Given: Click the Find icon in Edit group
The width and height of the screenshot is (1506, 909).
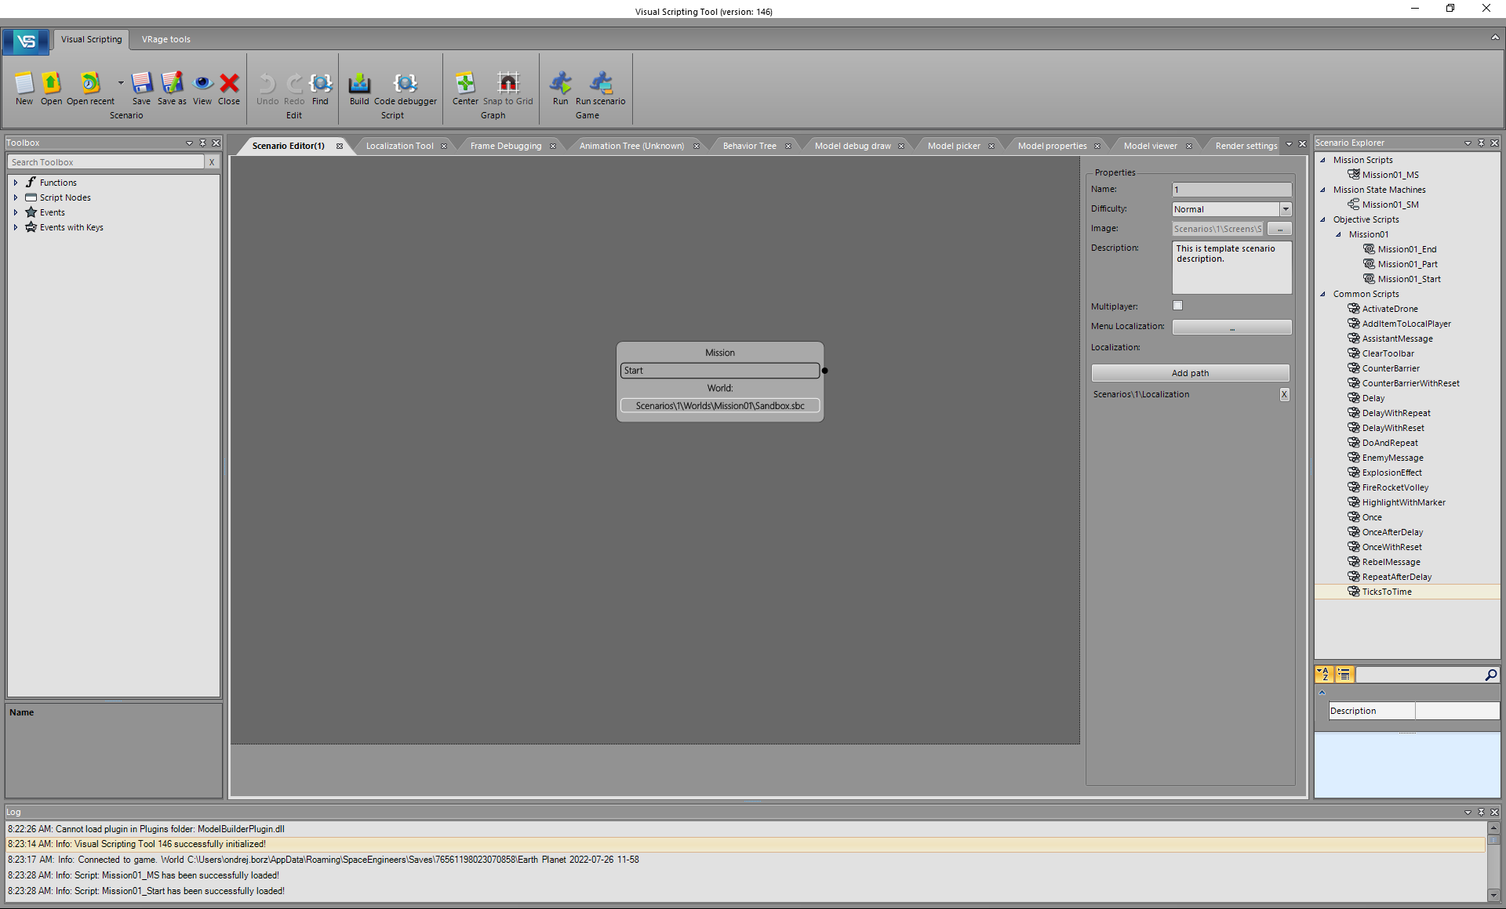Looking at the screenshot, I should (x=320, y=83).
